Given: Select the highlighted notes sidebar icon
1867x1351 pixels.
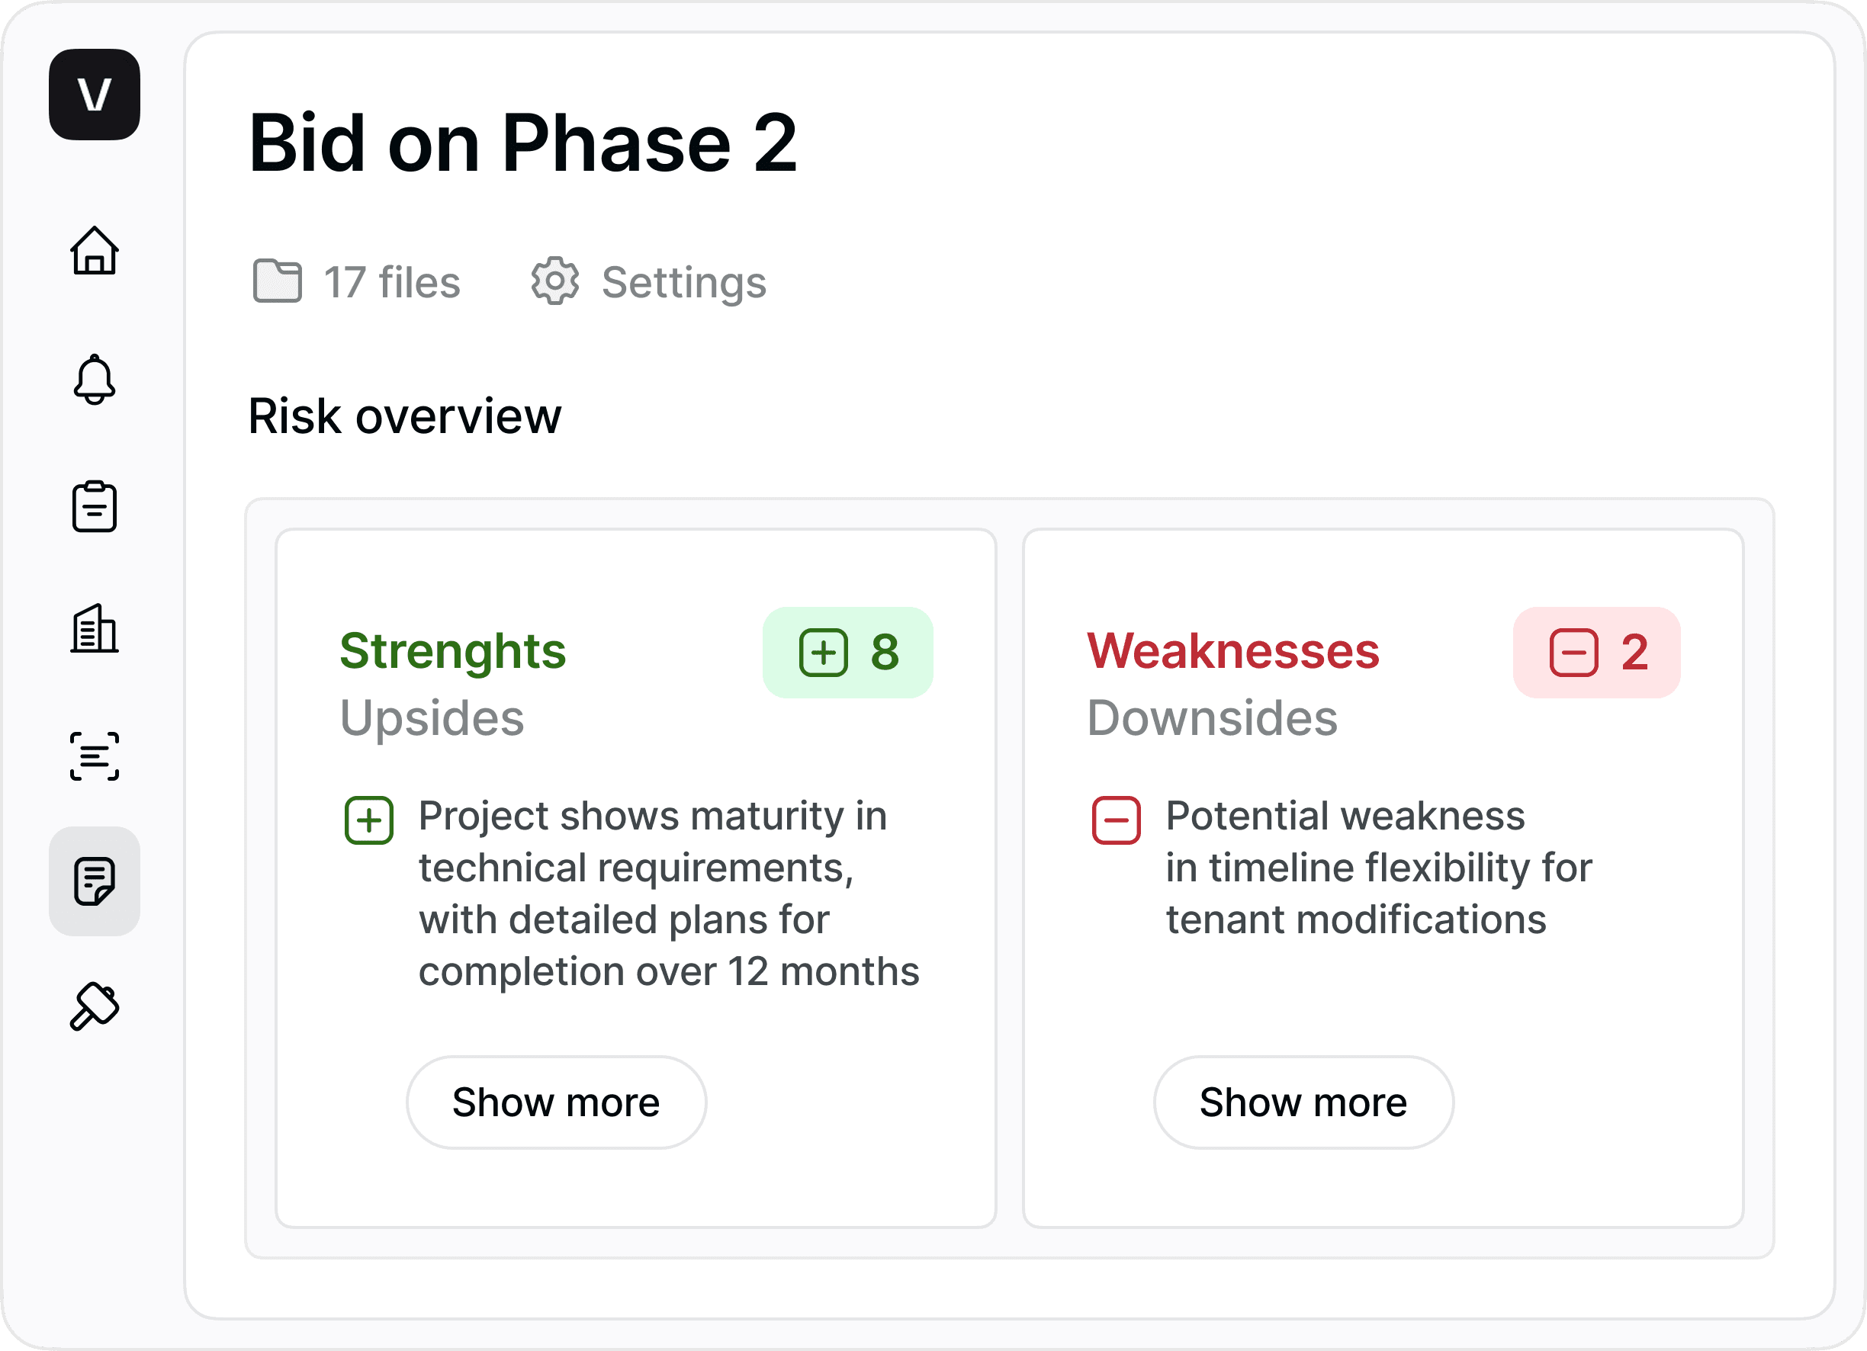Looking at the screenshot, I should coord(94,881).
